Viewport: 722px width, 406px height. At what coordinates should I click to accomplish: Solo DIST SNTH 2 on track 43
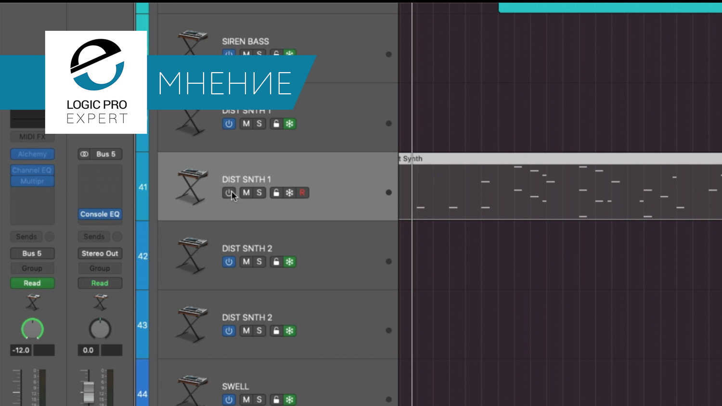(259, 331)
